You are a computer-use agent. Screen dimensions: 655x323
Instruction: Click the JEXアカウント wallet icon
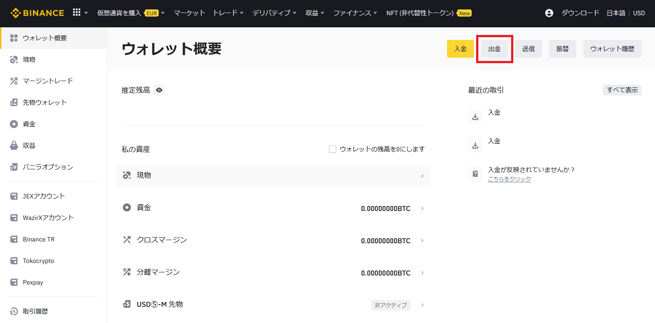(14, 196)
